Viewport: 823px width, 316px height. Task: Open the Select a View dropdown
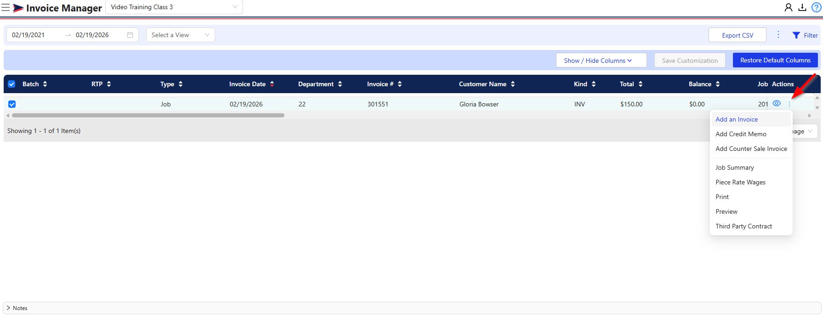(x=180, y=35)
